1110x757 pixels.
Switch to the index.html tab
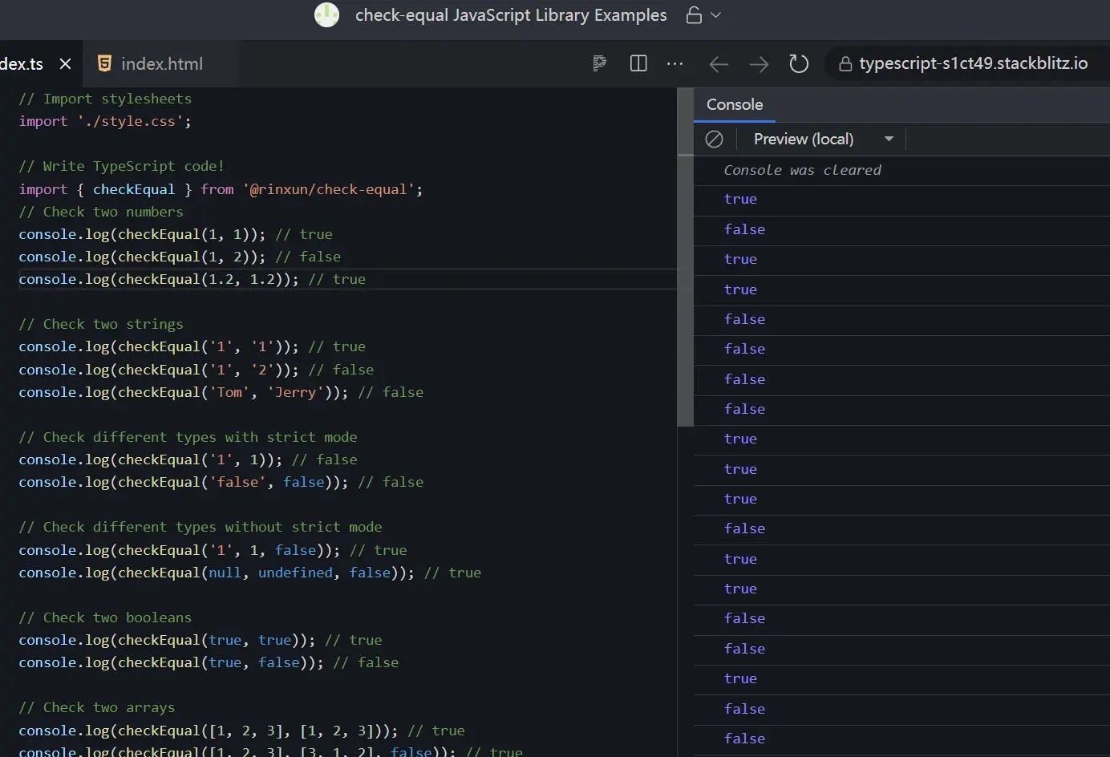pos(161,63)
